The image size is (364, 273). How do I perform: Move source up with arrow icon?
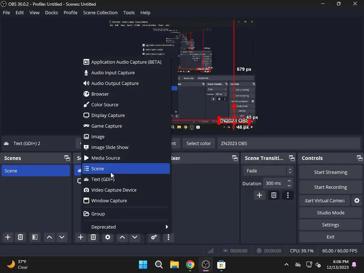point(122,237)
